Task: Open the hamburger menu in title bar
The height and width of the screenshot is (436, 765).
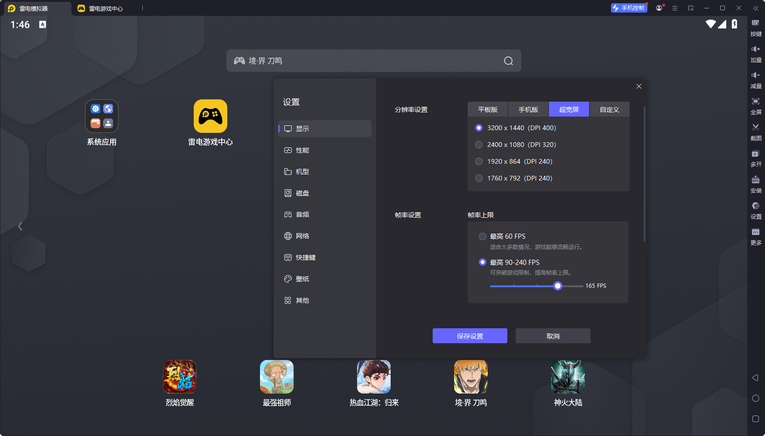Action: click(x=675, y=8)
